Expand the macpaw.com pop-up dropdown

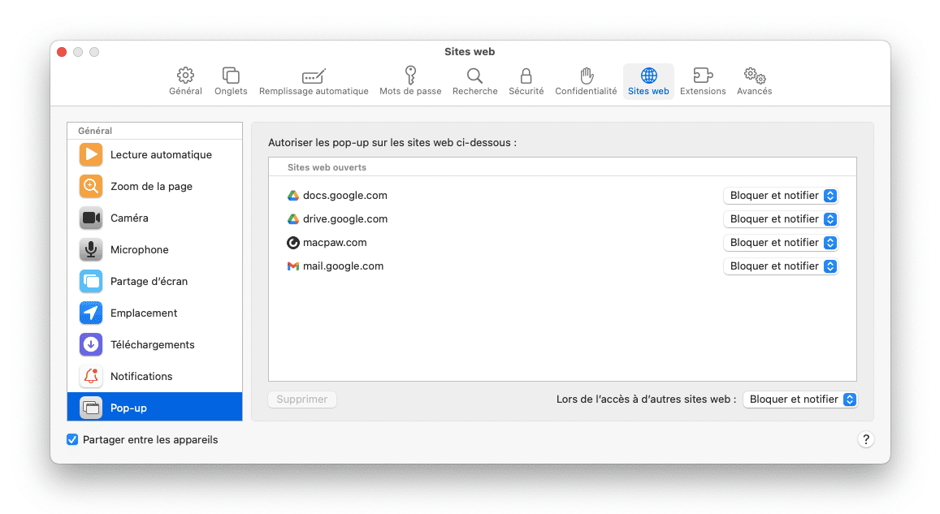(780, 243)
